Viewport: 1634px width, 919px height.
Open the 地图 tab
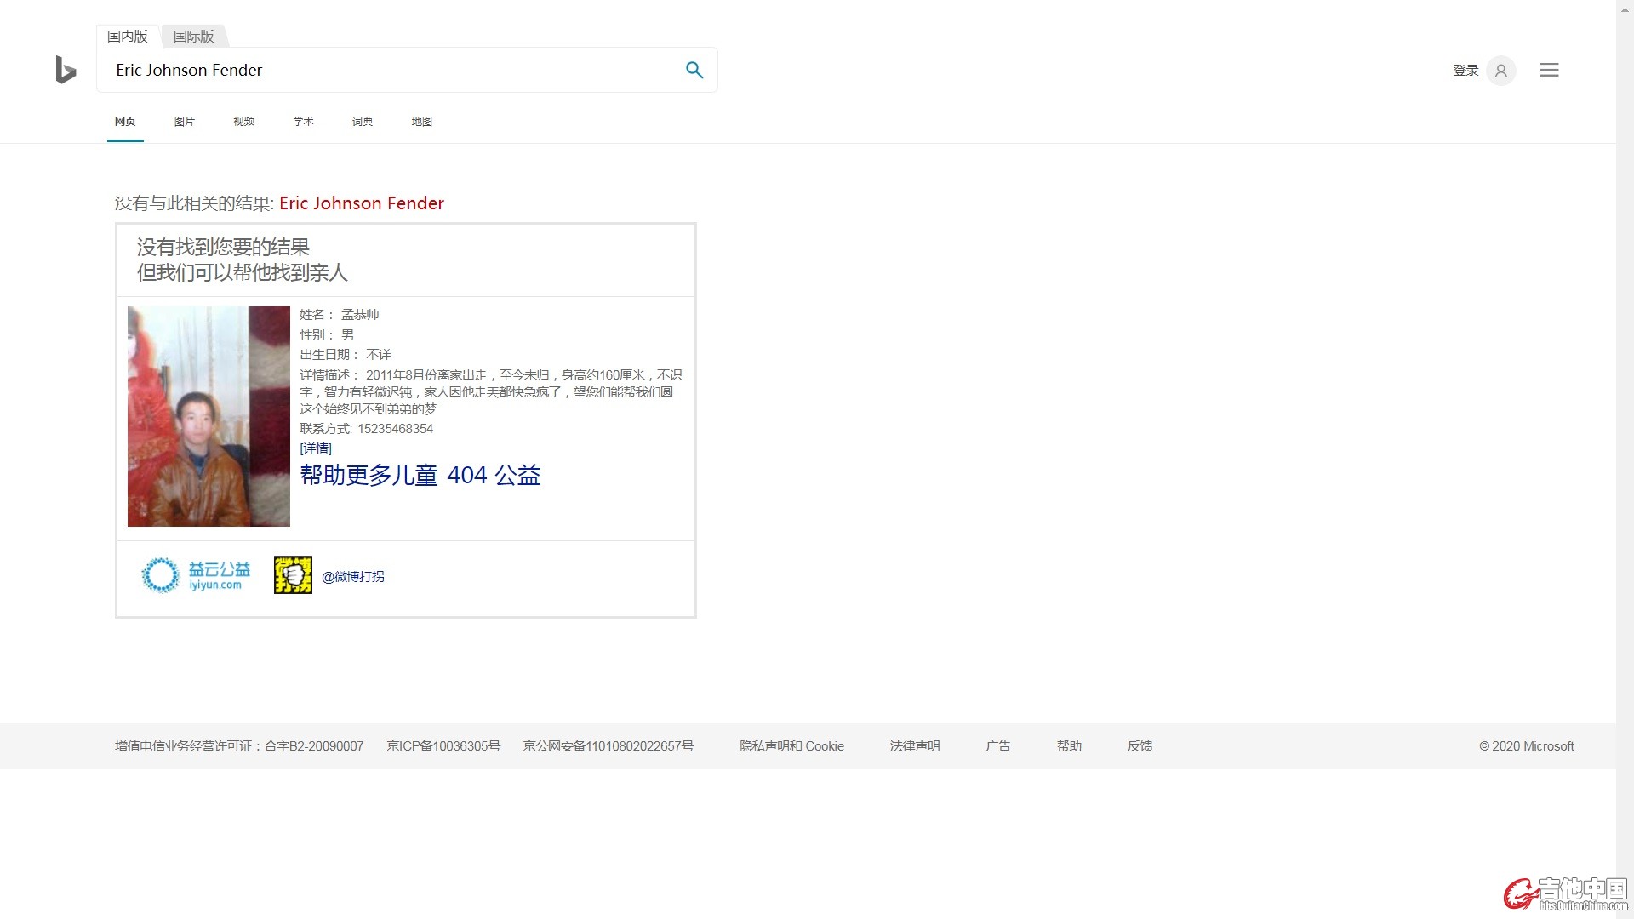click(x=421, y=121)
